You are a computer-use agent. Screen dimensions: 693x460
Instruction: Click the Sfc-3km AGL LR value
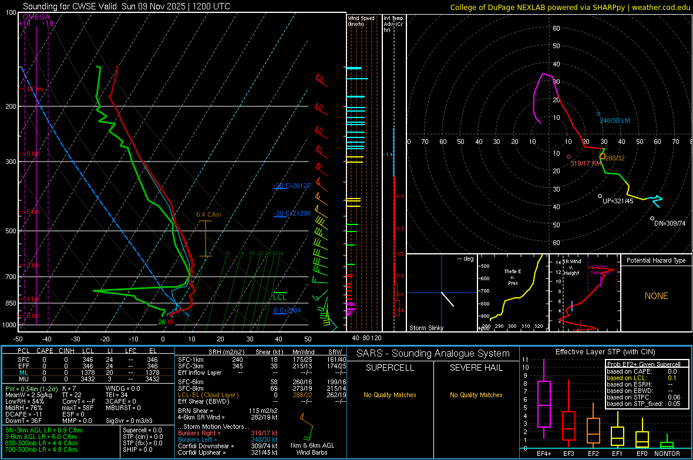[44, 430]
